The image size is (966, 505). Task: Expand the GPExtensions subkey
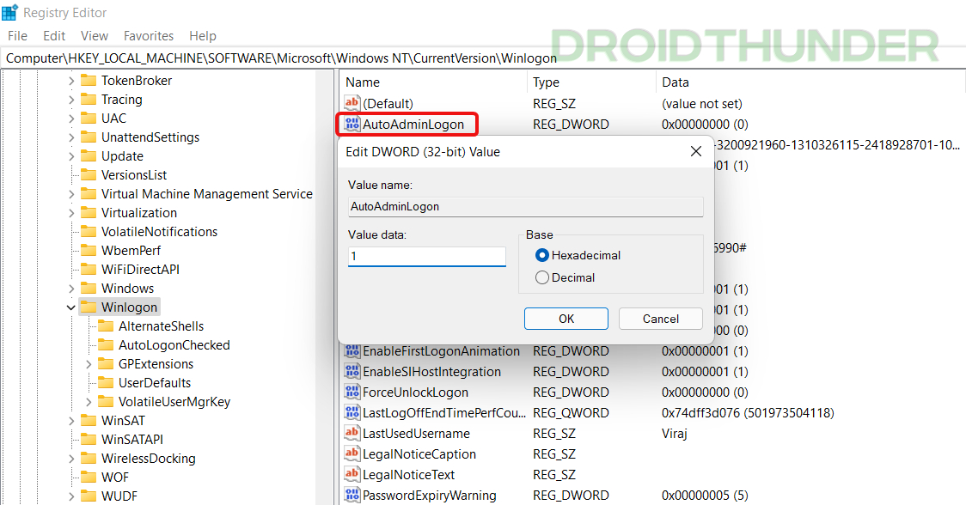(x=89, y=364)
